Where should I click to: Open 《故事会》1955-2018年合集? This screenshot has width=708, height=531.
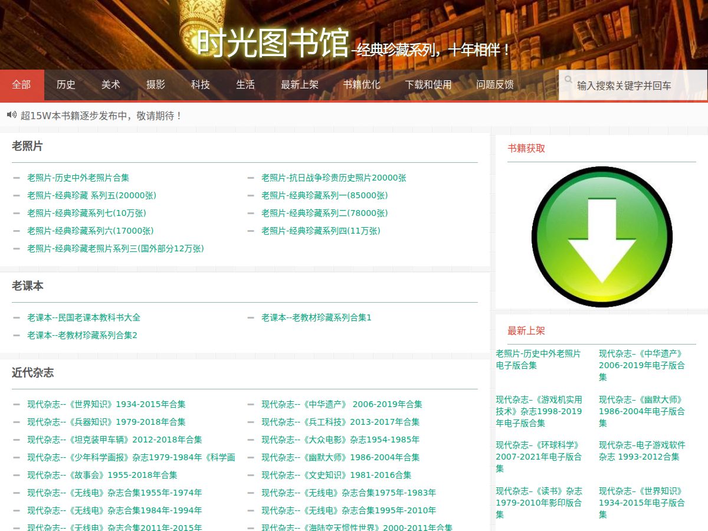(102, 475)
